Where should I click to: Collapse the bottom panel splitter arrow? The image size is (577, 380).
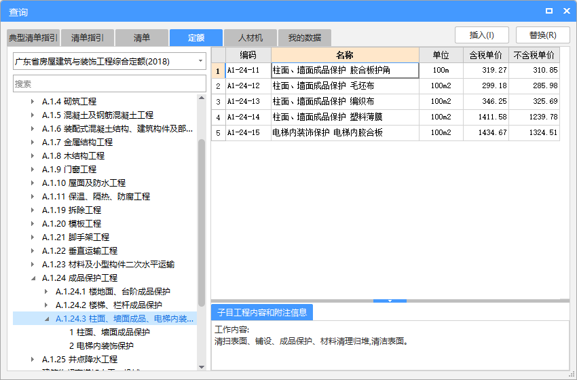pos(390,301)
